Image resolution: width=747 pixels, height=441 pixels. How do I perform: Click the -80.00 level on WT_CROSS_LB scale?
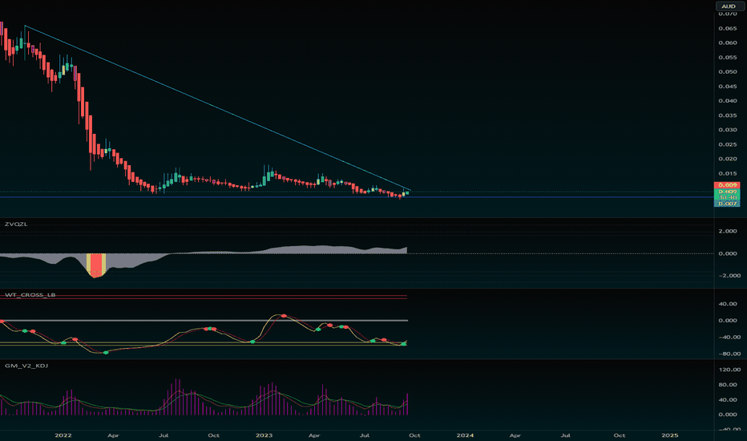[728, 354]
